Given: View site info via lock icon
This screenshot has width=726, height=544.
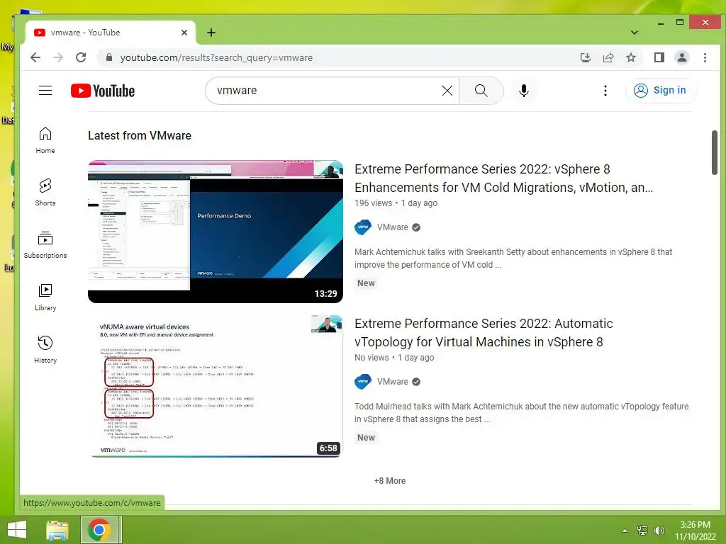Looking at the screenshot, I should (109, 57).
